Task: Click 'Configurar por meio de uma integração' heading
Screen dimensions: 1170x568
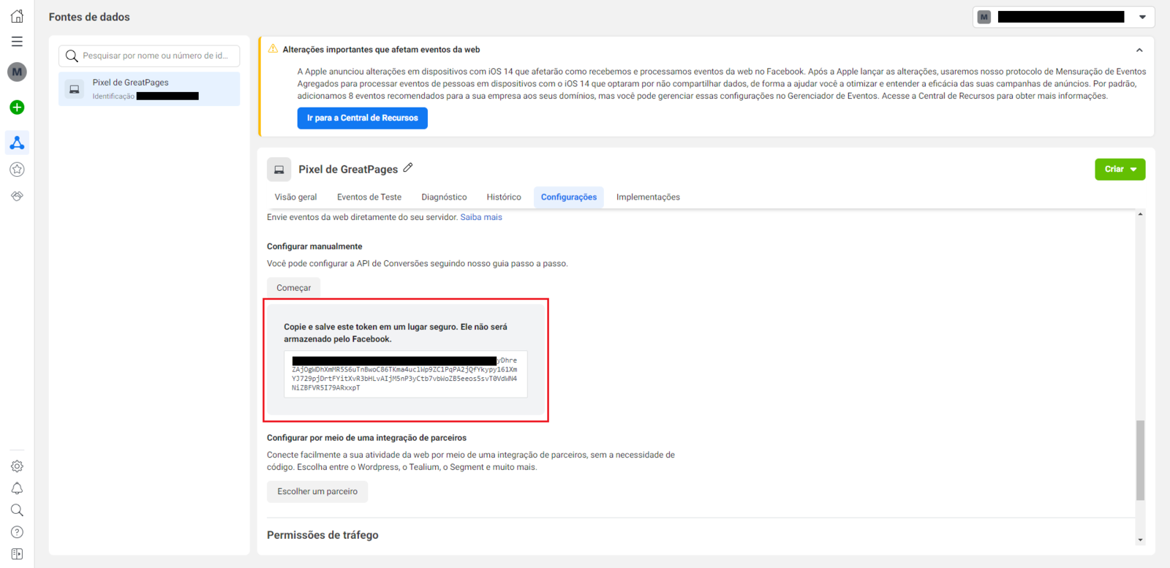Action: coord(366,438)
